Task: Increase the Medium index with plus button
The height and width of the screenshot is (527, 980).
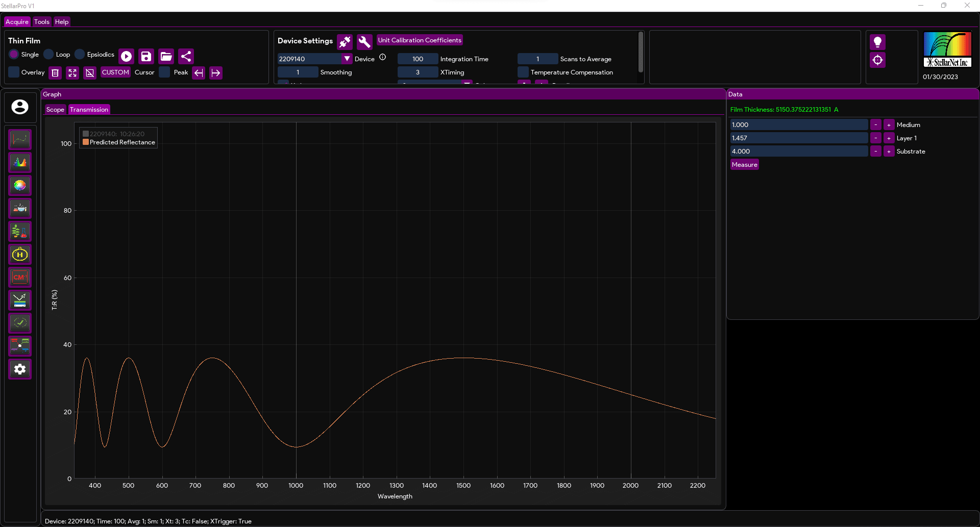Action: point(889,125)
